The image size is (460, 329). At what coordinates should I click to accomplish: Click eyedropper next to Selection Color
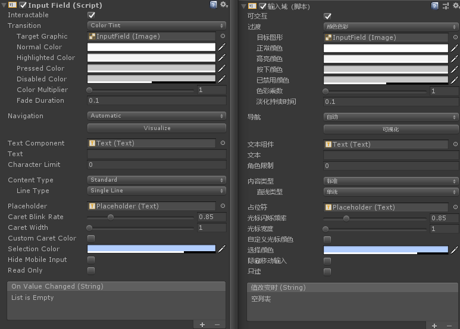(222, 249)
